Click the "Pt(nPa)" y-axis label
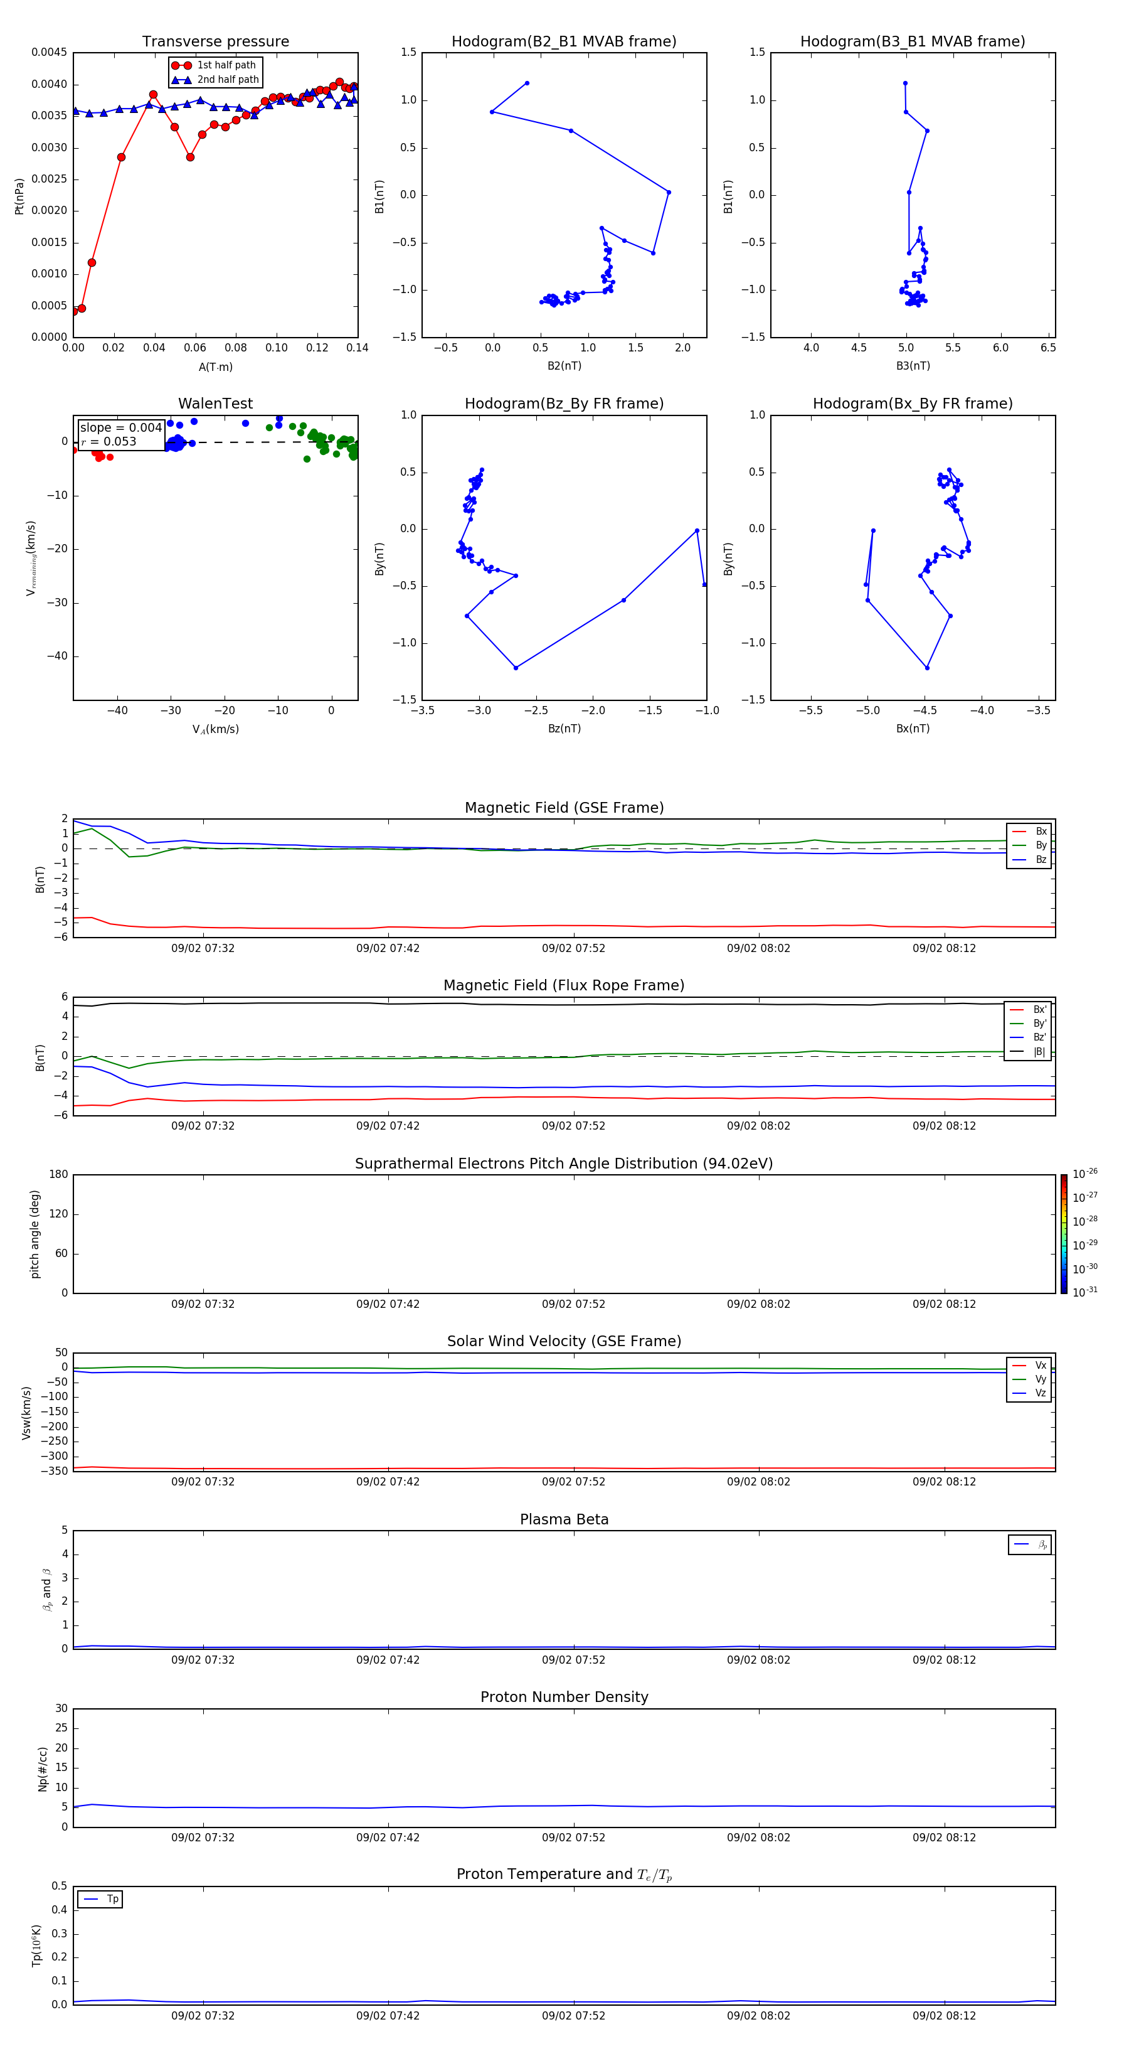 click(x=19, y=196)
